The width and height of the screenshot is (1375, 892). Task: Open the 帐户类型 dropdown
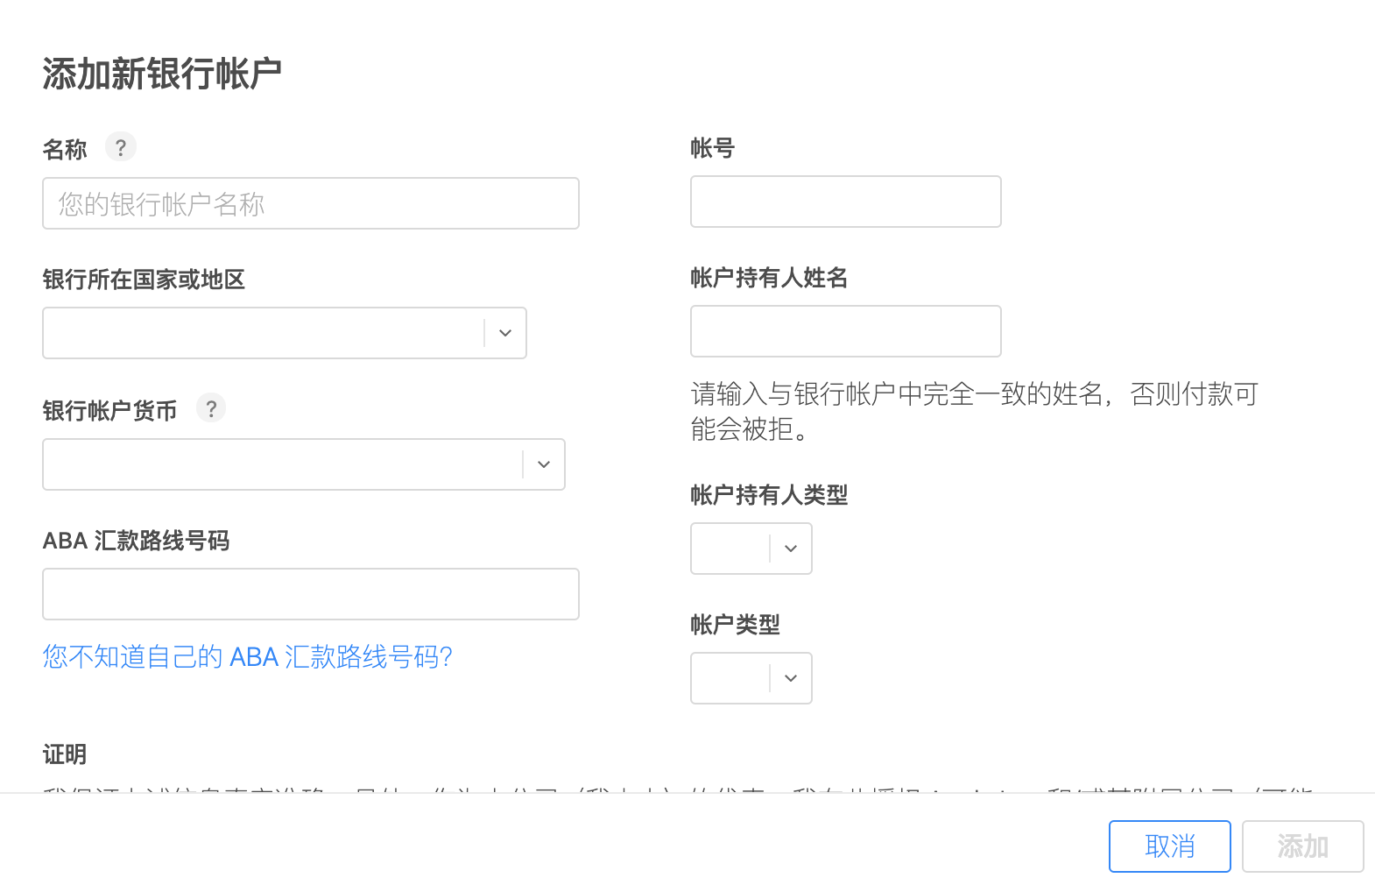point(751,678)
